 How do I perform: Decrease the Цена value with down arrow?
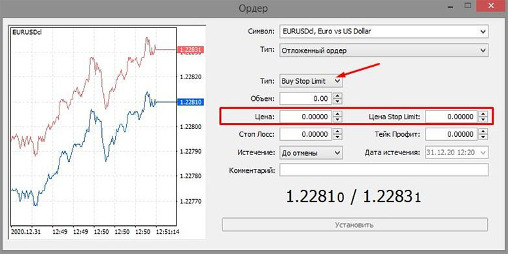[x=337, y=119]
